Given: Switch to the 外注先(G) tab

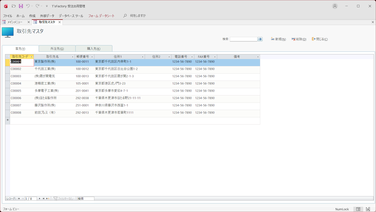Looking at the screenshot, I should (x=57, y=49).
